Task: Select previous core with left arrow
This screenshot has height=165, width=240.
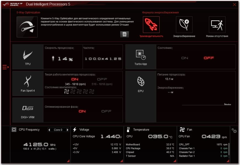Action: [x=49, y=130]
